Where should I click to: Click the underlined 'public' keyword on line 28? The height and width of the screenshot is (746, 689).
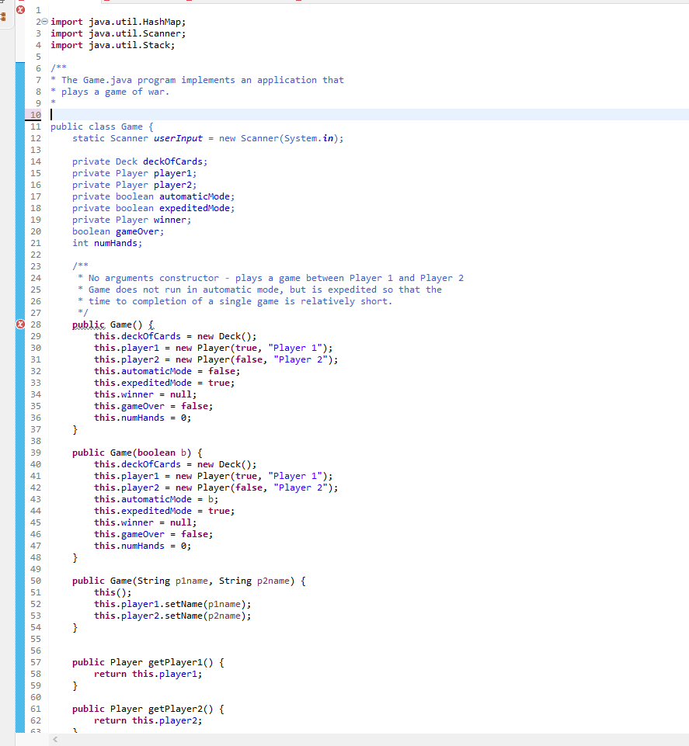coord(89,324)
